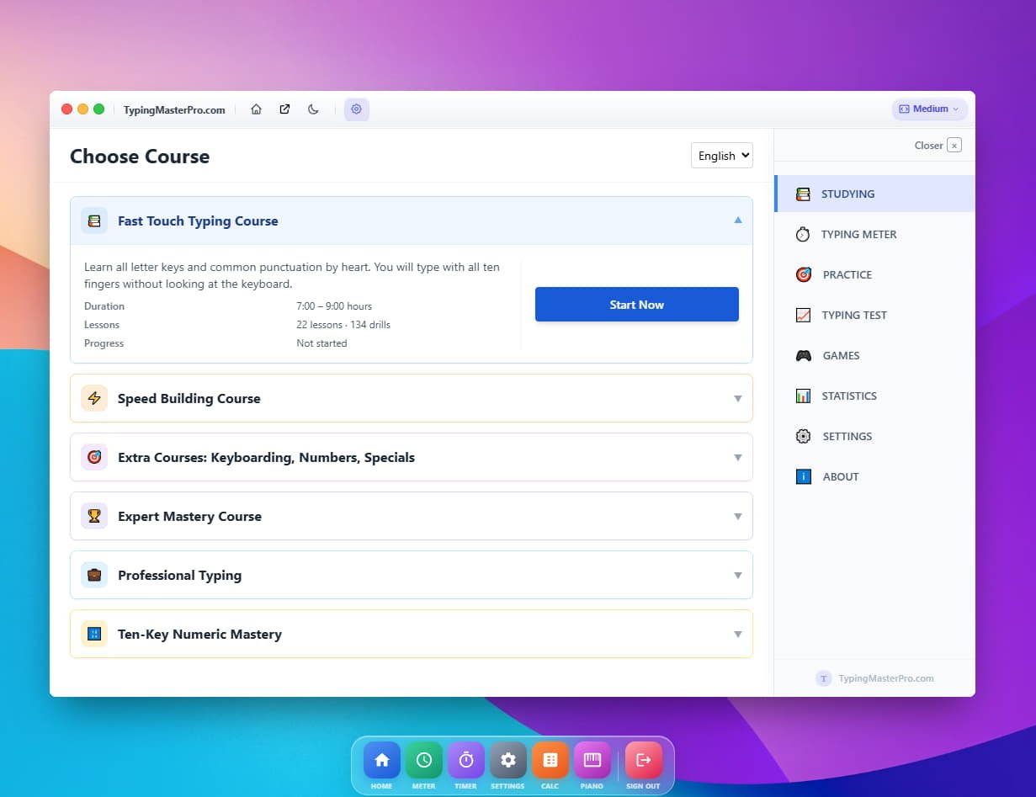Open the Medium size dropdown
The image size is (1036, 797).
pyautogui.click(x=929, y=109)
